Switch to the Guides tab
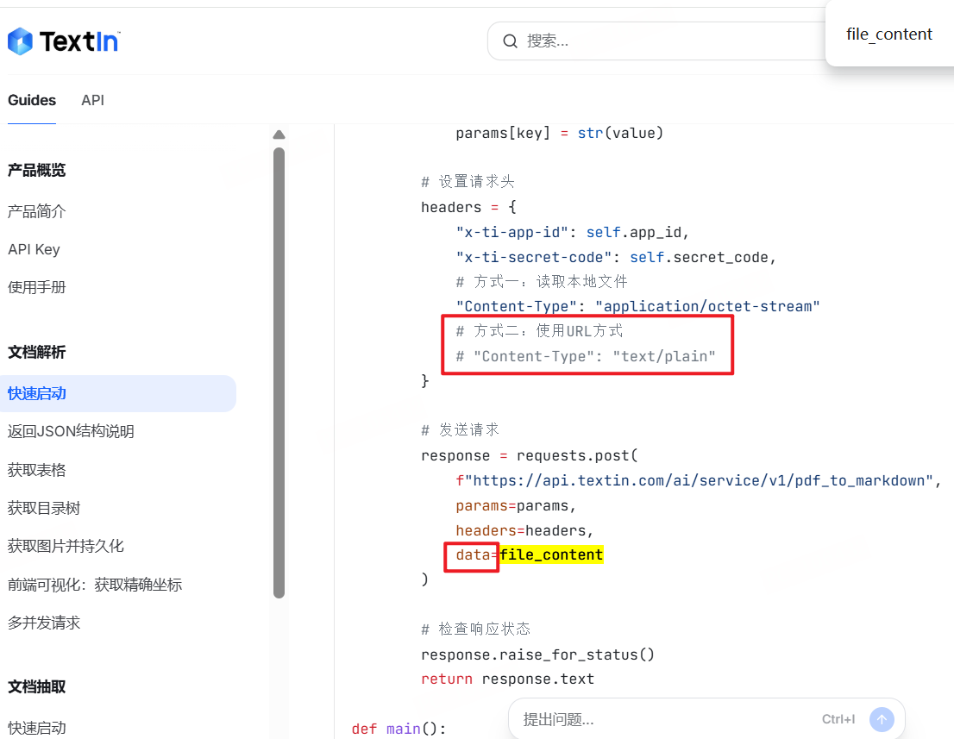Screen dimensions: 954x739 click(x=32, y=100)
